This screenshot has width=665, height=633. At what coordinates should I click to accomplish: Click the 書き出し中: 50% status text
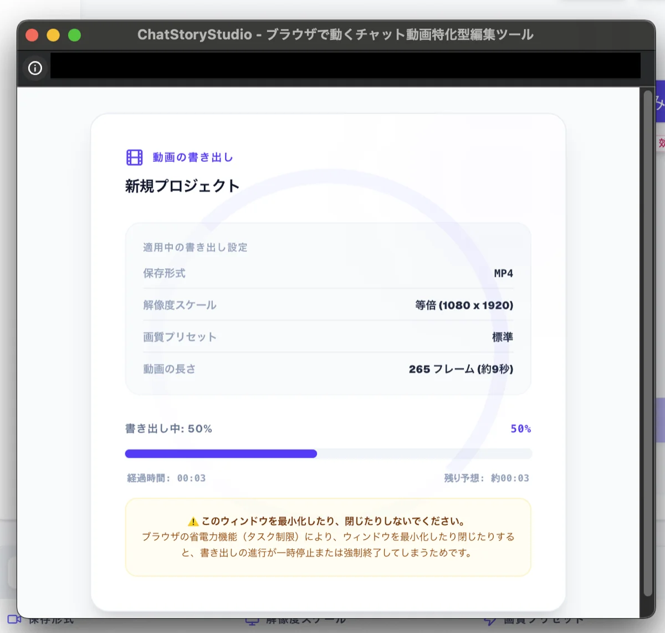click(168, 428)
